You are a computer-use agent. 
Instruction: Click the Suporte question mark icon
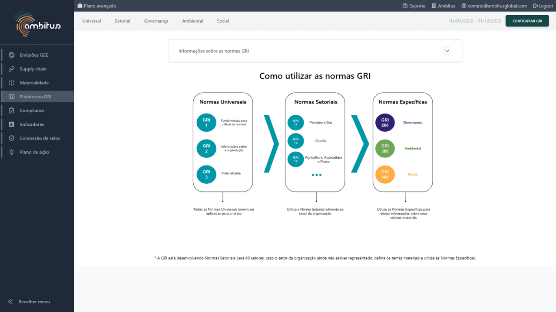405,6
